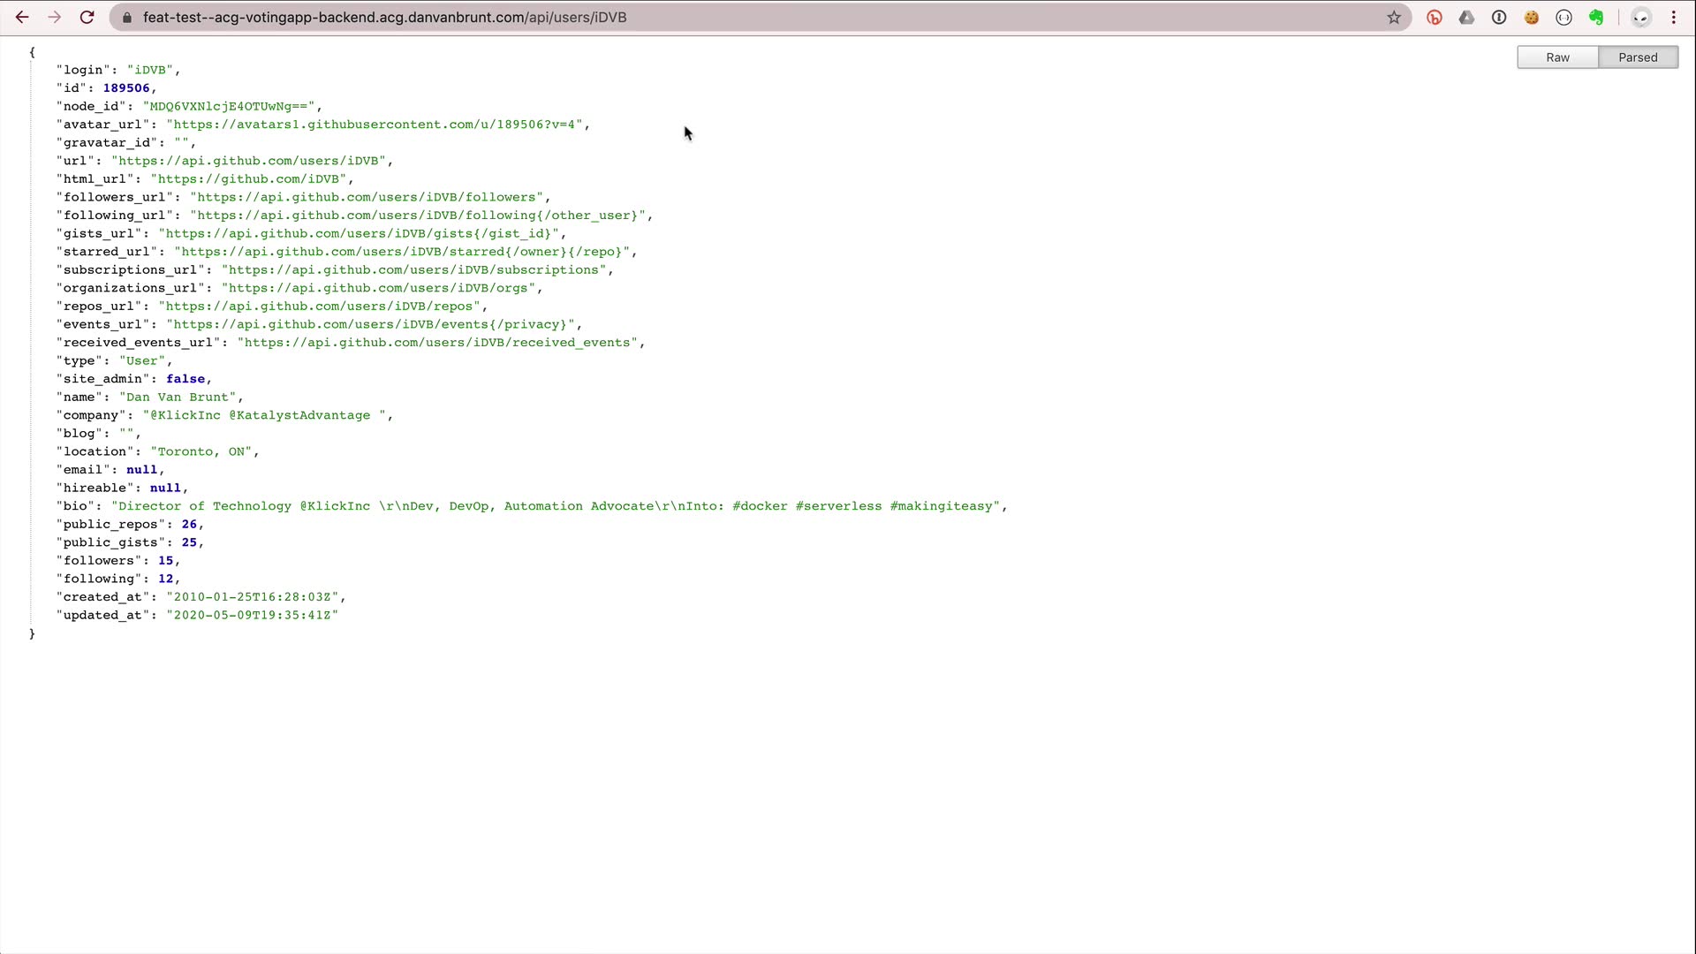View site info via lock icon
1696x954 pixels.
[x=126, y=17]
